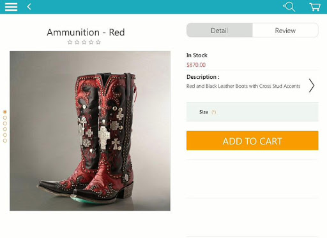Click the $870.00 price
The width and height of the screenshot is (327, 238).
coord(196,65)
